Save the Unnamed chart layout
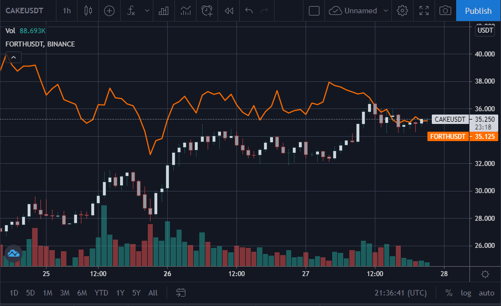This screenshot has height=306, width=501. (353, 11)
